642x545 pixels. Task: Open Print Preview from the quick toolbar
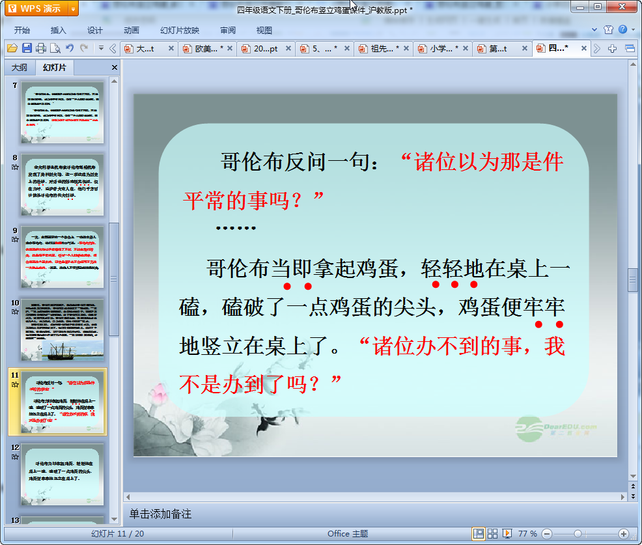coord(55,48)
